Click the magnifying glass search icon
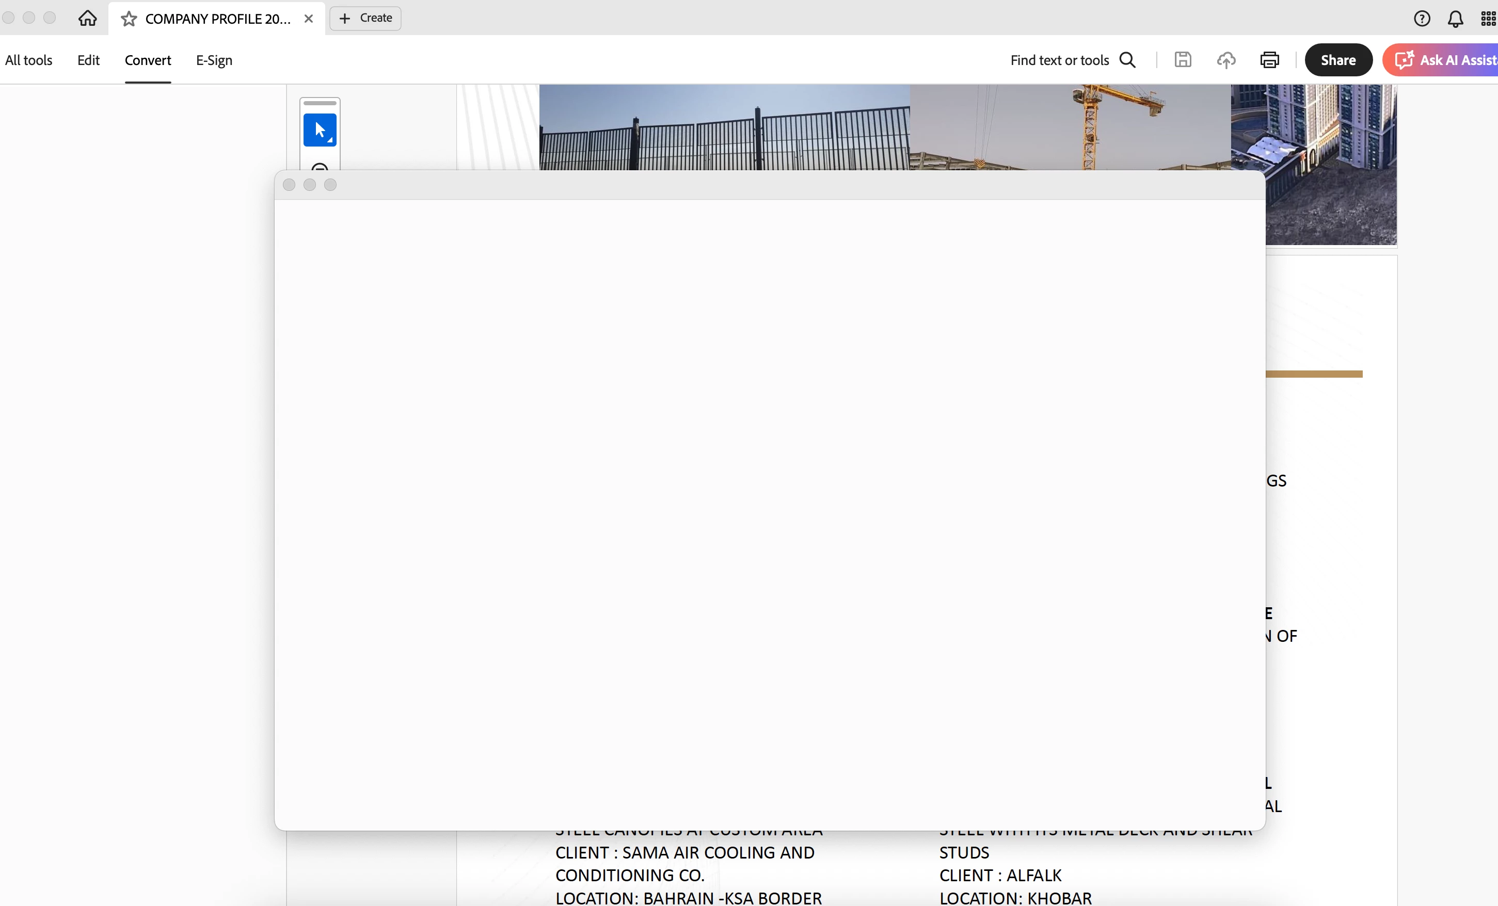The height and width of the screenshot is (906, 1498). click(1128, 59)
